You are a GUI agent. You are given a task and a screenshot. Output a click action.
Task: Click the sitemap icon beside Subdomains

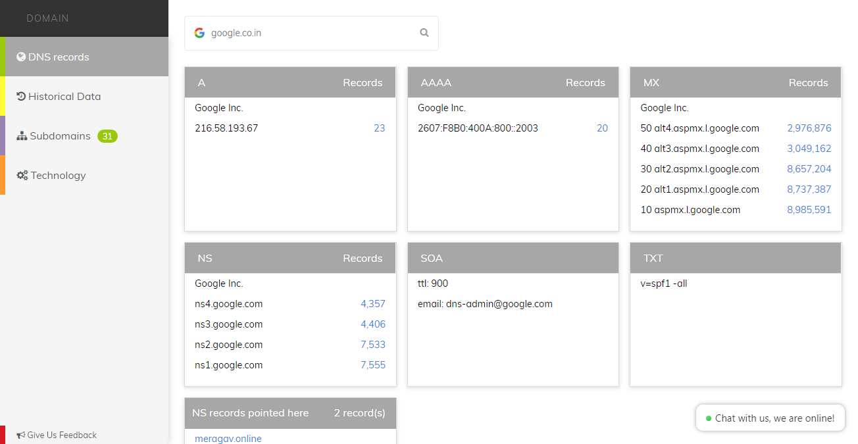[22, 136]
